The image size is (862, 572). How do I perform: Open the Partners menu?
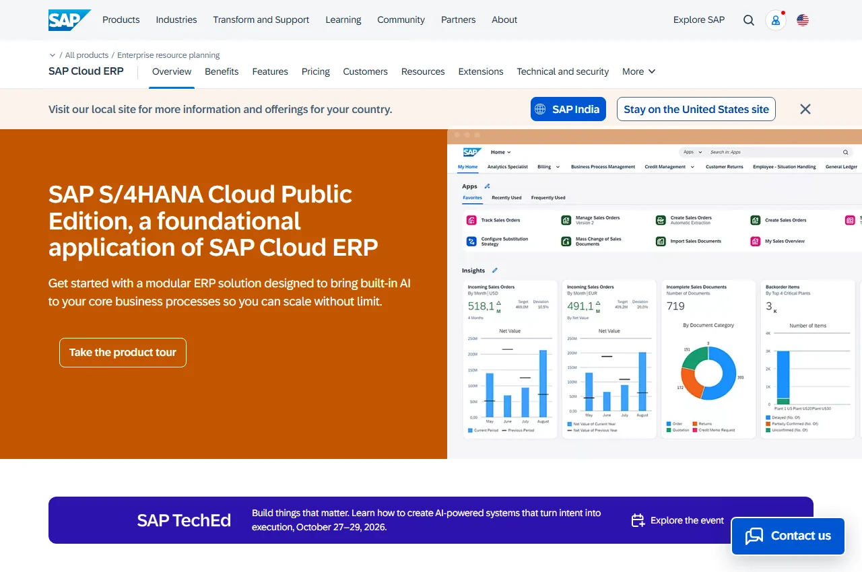pyautogui.click(x=459, y=20)
